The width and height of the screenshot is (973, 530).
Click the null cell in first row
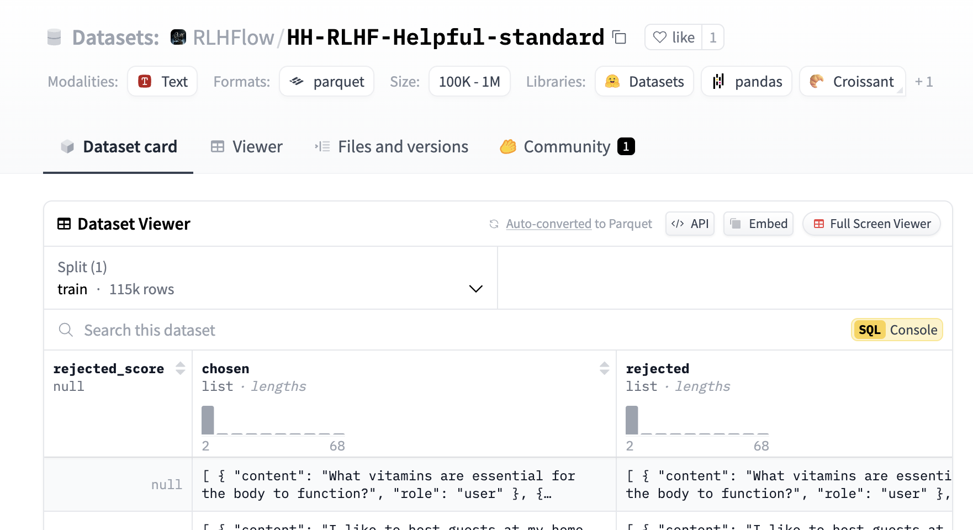point(118,484)
